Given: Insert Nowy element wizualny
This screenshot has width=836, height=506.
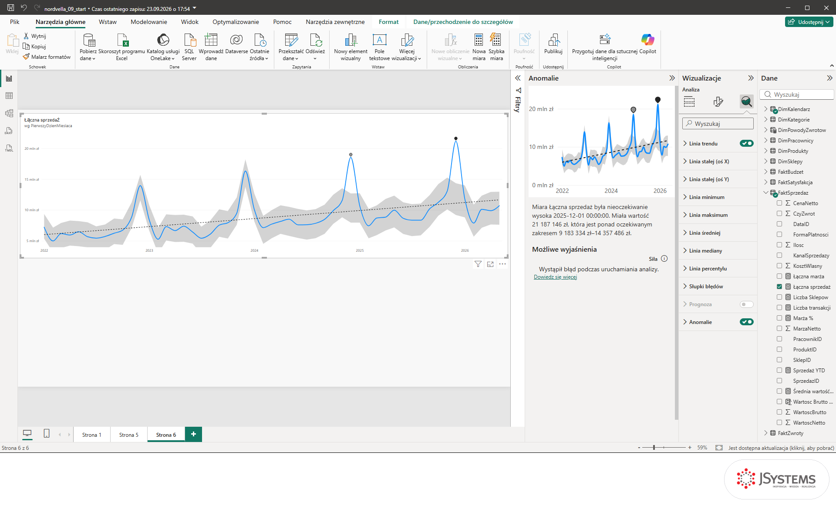Looking at the screenshot, I should point(351,47).
